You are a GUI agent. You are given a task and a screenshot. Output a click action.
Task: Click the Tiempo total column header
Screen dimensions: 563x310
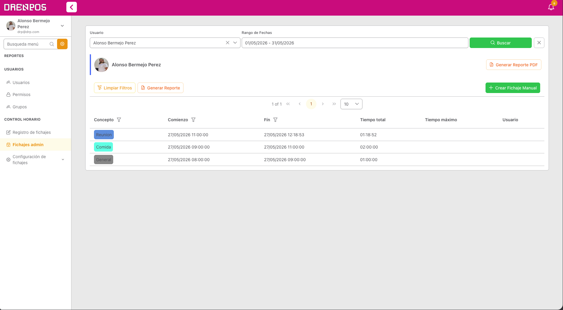pos(373,120)
